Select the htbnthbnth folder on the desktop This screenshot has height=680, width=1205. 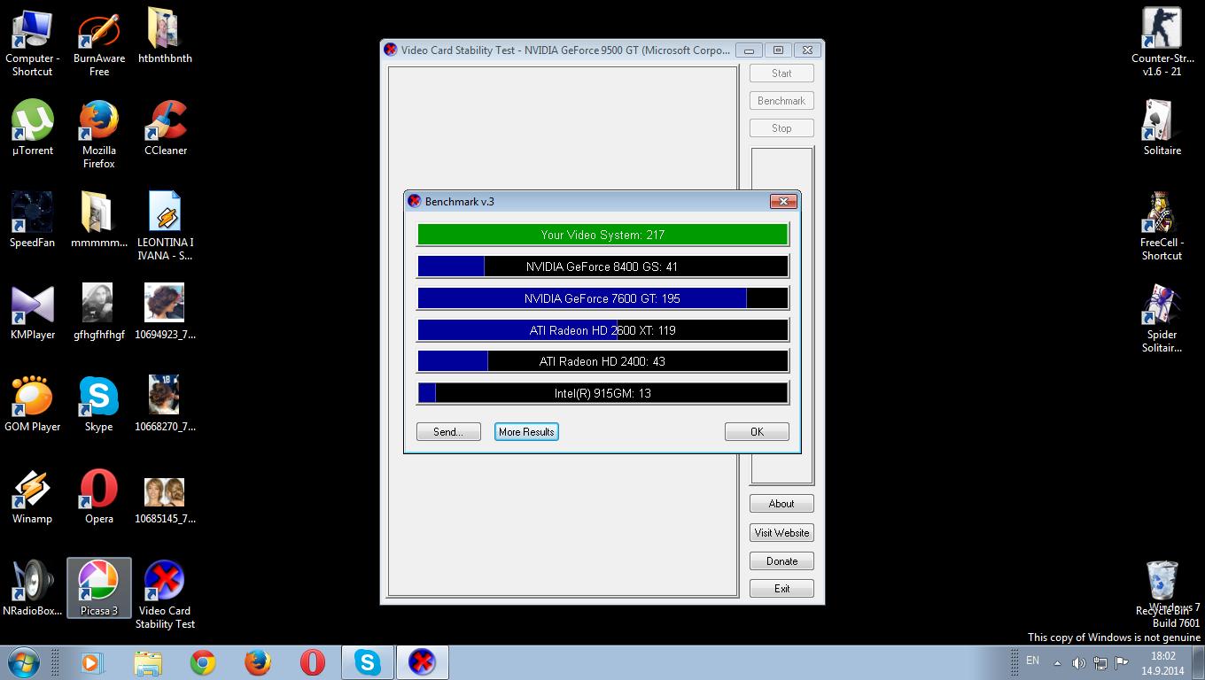pyautogui.click(x=165, y=35)
